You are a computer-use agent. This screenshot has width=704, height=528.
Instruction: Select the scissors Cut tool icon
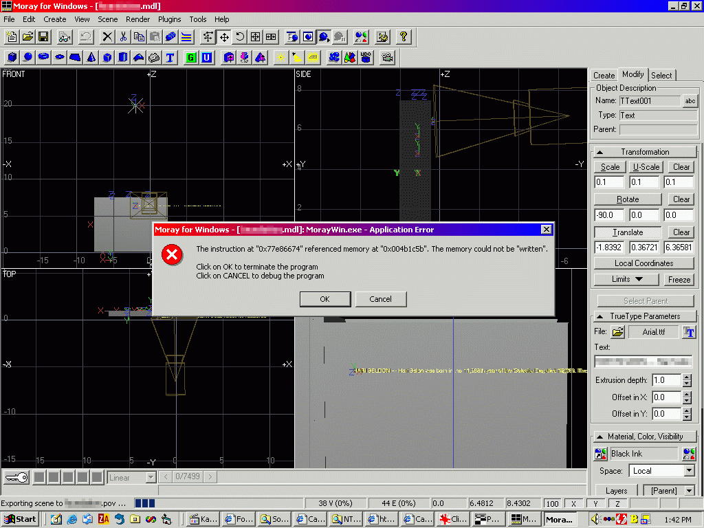point(123,36)
